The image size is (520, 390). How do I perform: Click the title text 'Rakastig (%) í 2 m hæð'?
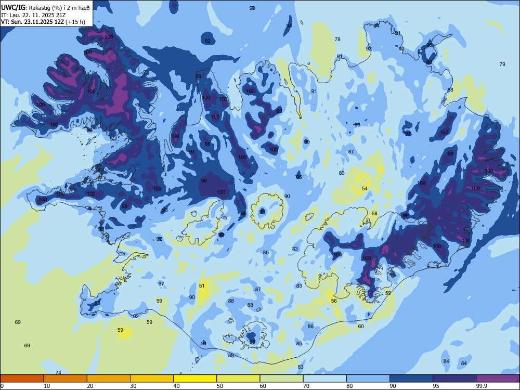tap(60, 8)
